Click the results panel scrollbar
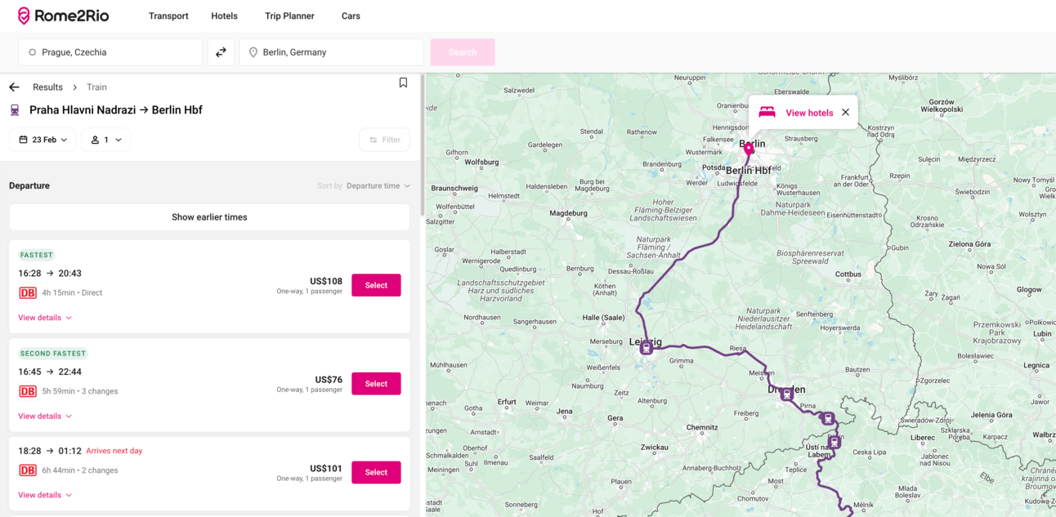 click(423, 147)
